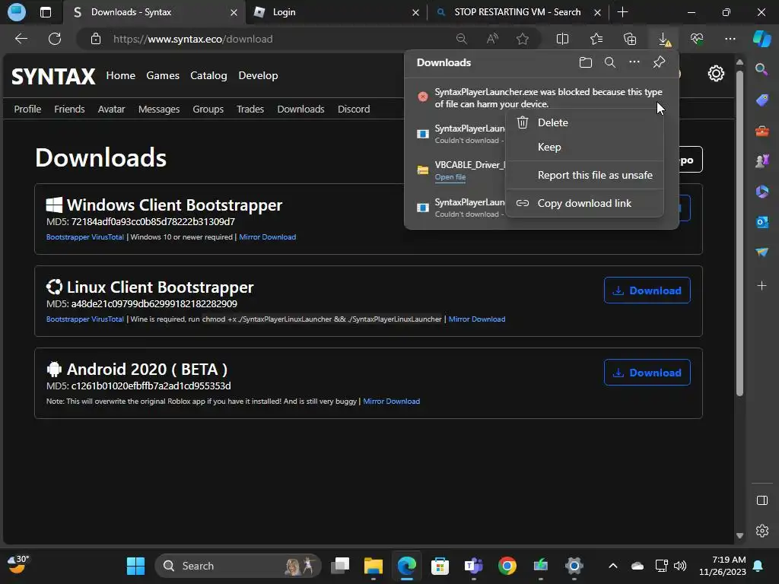779x584 pixels.
Task: Toggle split screen icon
Action: [562, 39]
